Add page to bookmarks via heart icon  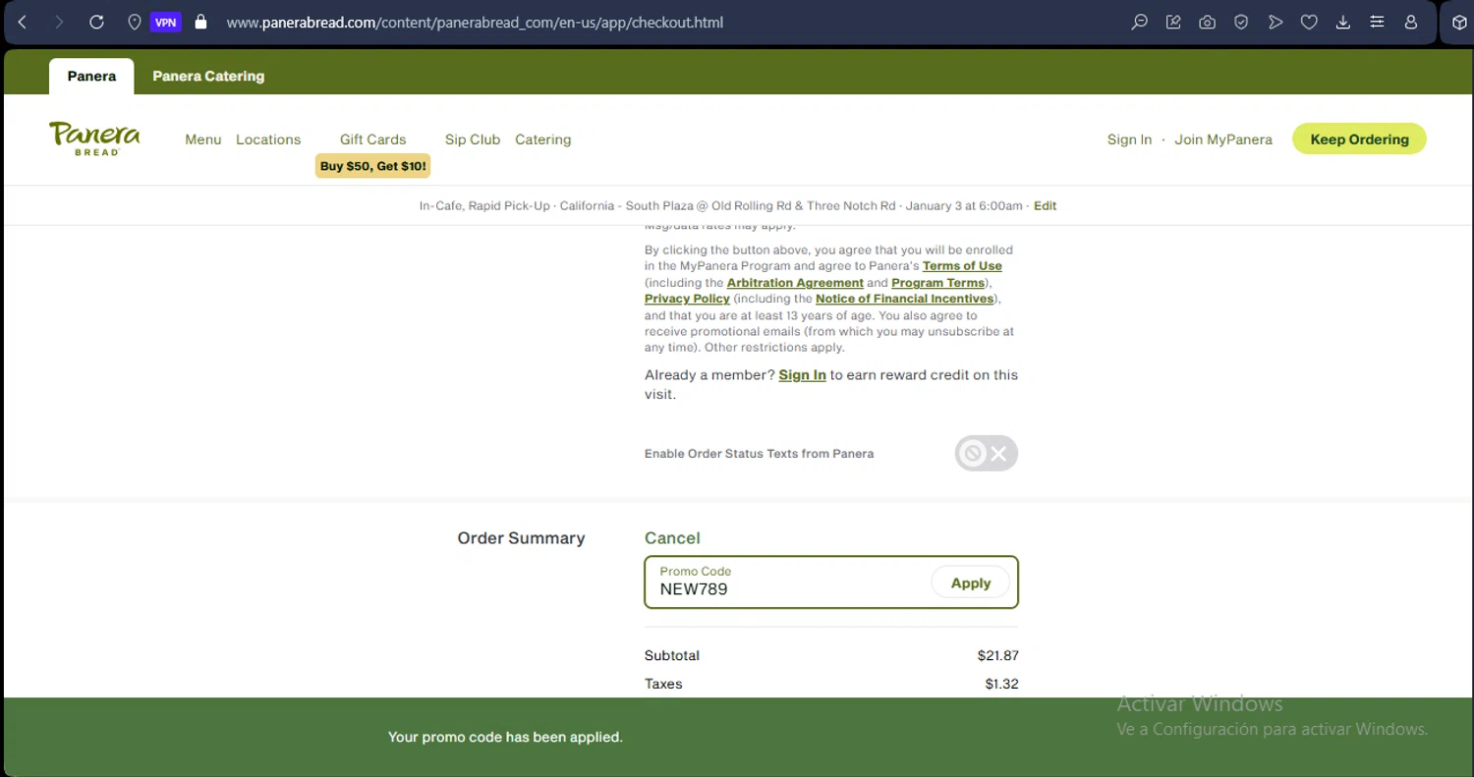pyautogui.click(x=1309, y=22)
